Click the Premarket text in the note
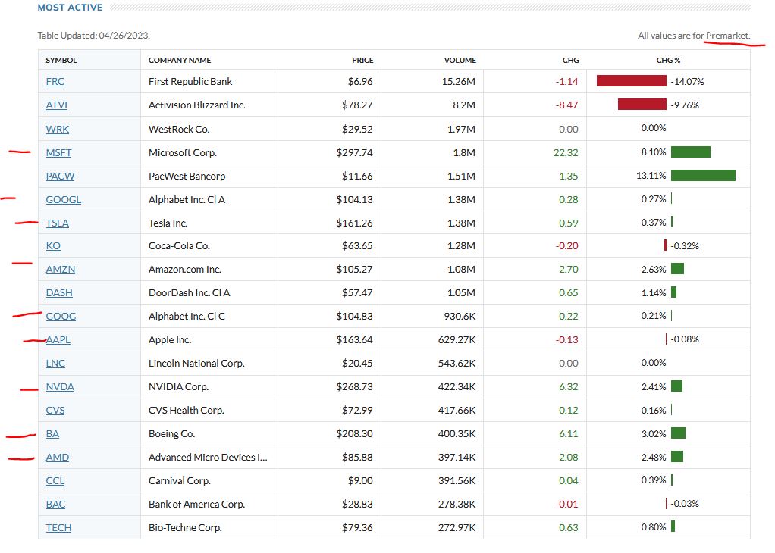 [x=727, y=36]
